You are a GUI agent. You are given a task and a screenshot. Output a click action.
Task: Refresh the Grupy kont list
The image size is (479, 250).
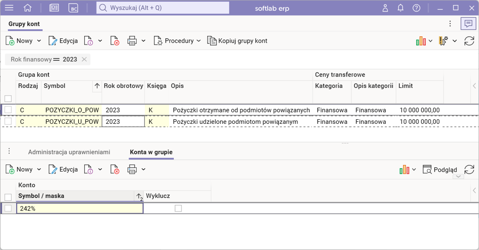(469, 41)
